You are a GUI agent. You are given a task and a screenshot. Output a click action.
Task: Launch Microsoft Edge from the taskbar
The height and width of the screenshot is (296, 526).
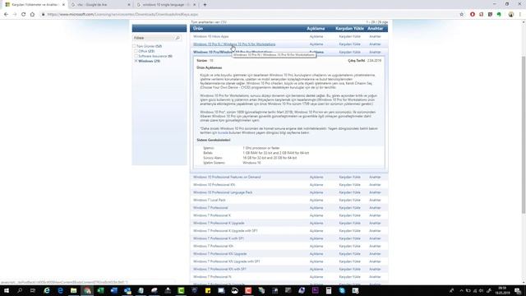(x=60, y=290)
